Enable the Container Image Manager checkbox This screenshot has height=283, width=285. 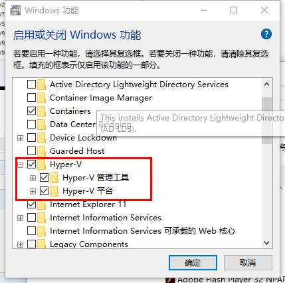click(31, 98)
